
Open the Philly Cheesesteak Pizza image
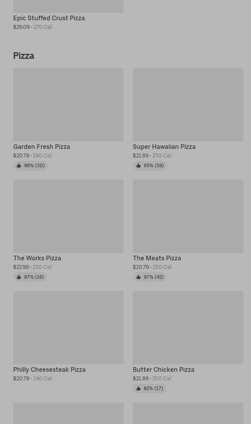(69, 327)
